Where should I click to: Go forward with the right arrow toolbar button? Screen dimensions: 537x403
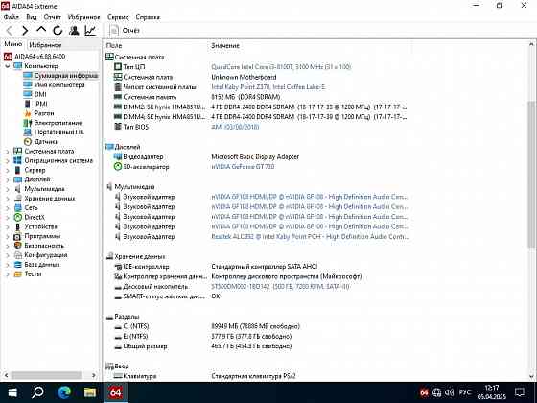tap(25, 31)
